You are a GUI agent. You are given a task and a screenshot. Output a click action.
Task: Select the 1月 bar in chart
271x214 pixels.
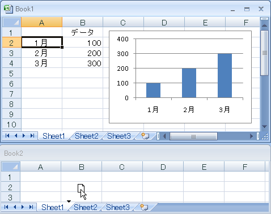[x=153, y=90]
